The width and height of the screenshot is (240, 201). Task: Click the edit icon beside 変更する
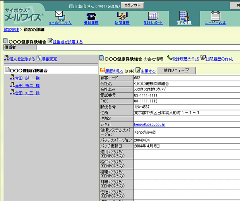pos(138,70)
